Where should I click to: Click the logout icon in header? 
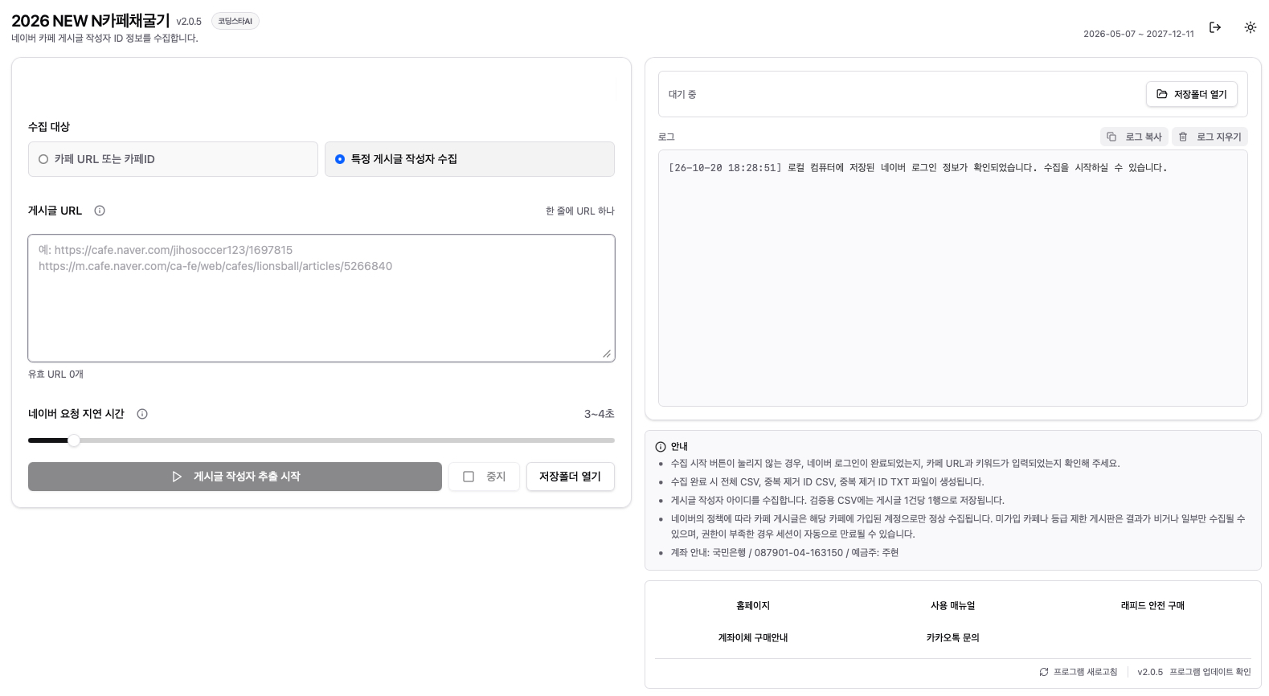pyautogui.click(x=1215, y=27)
